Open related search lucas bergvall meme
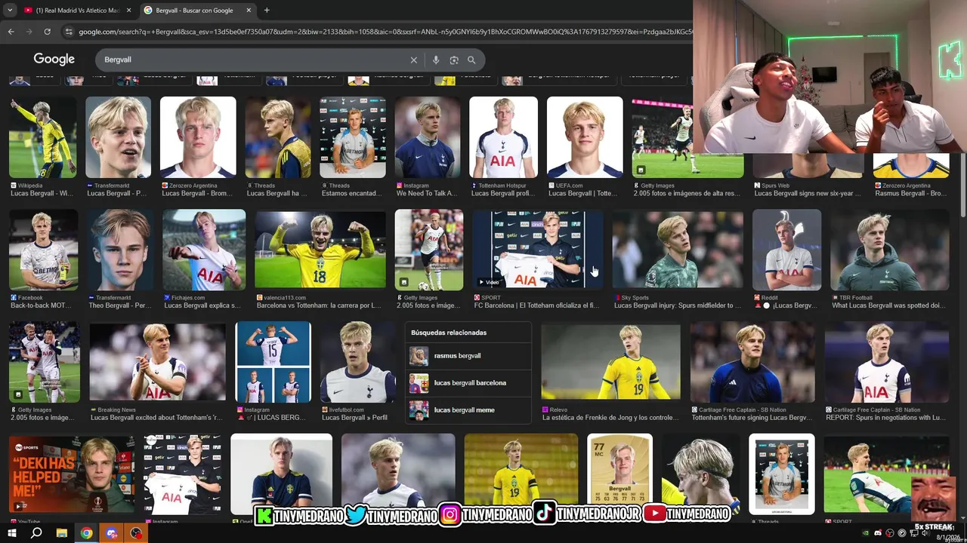This screenshot has height=543, width=967. (x=468, y=410)
